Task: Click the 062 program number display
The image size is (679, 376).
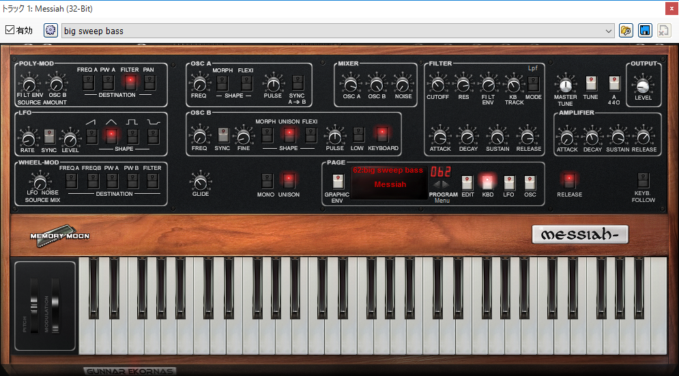Action: coord(440,171)
